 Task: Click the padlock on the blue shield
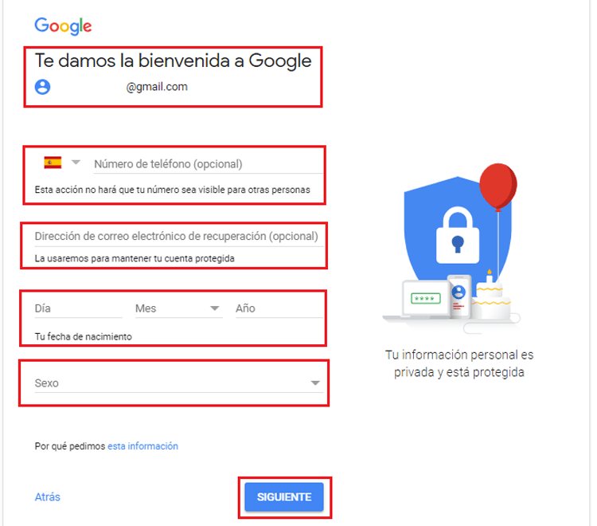tap(457, 235)
